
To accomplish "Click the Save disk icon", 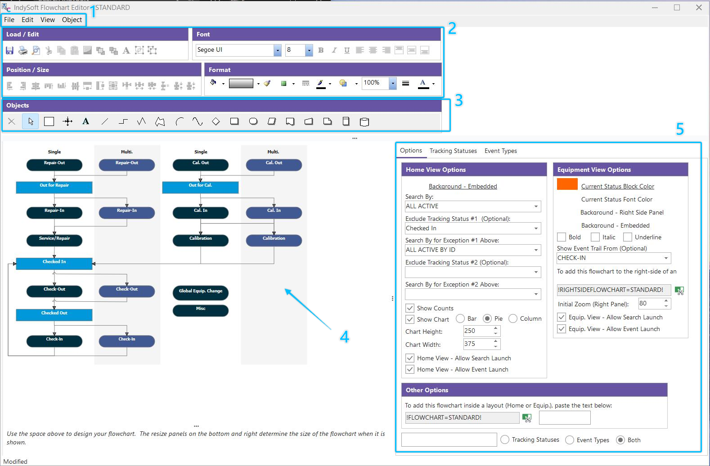I will [x=9, y=50].
